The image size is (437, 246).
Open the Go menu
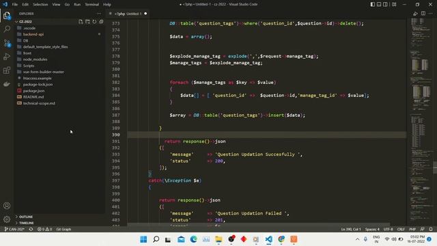(67, 5)
